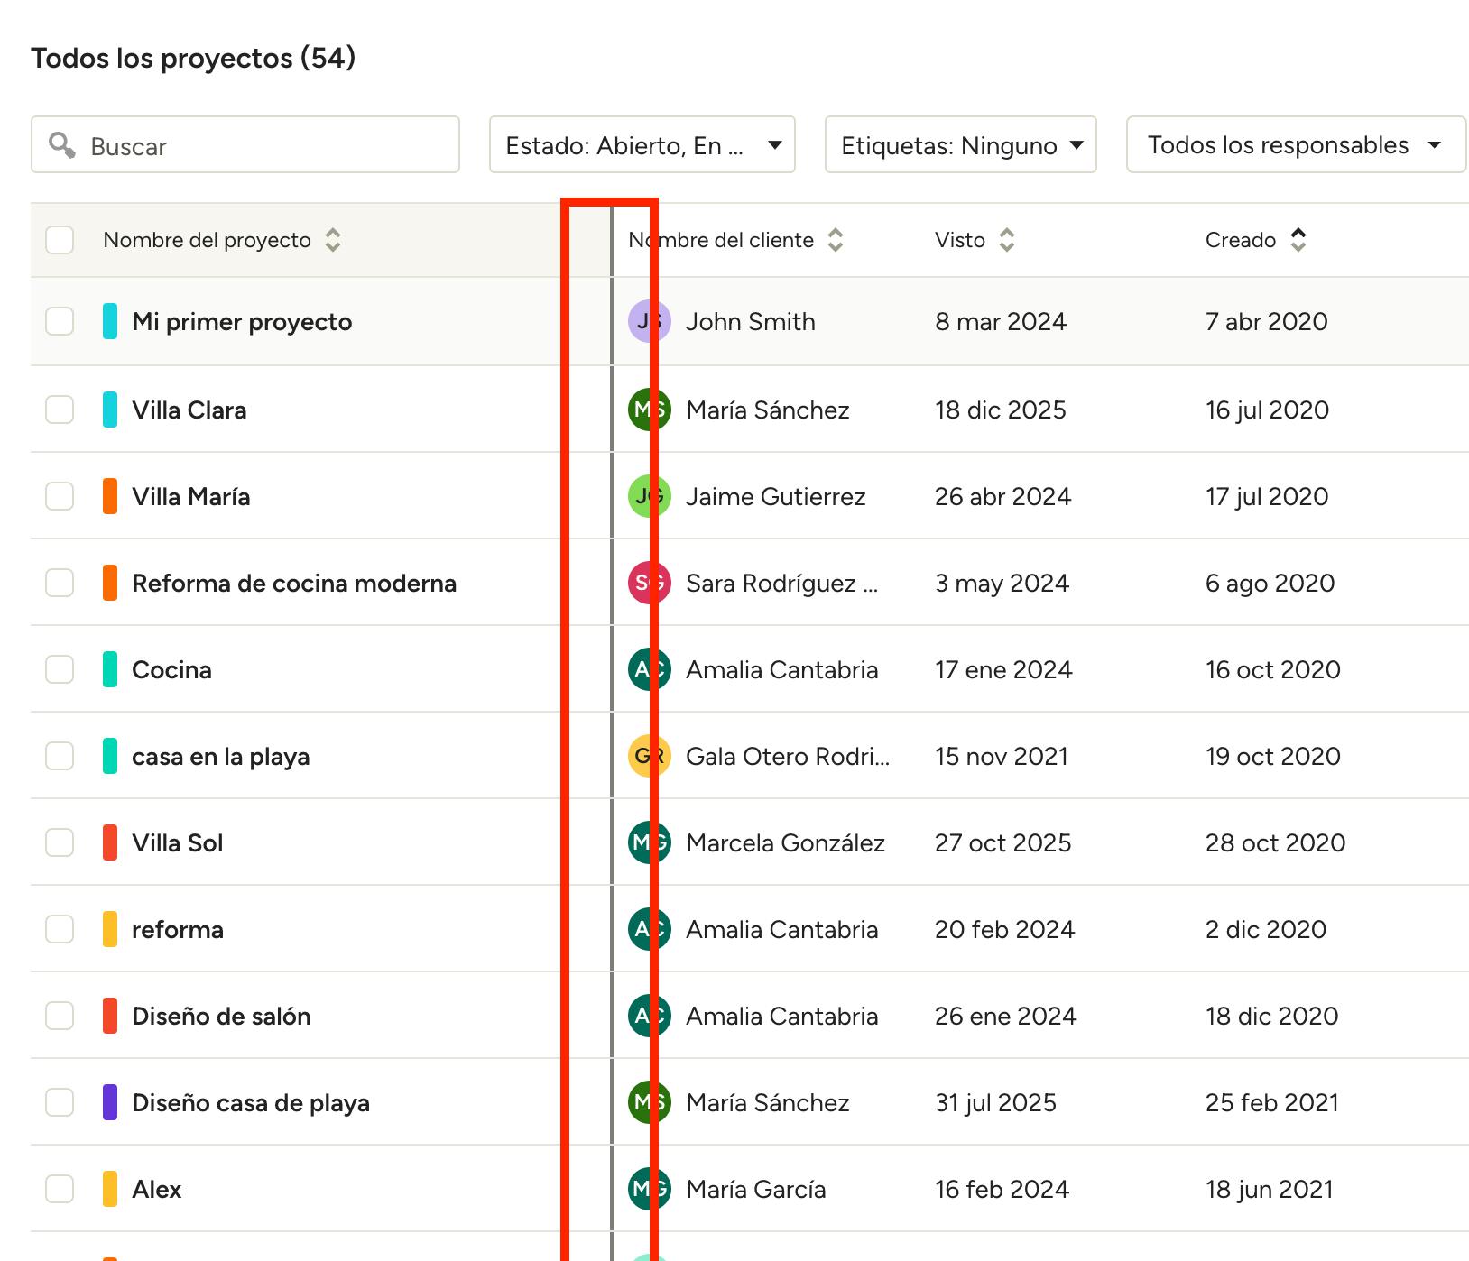Sort by Creado column arrows
The image size is (1469, 1261).
pos(1298,240)
